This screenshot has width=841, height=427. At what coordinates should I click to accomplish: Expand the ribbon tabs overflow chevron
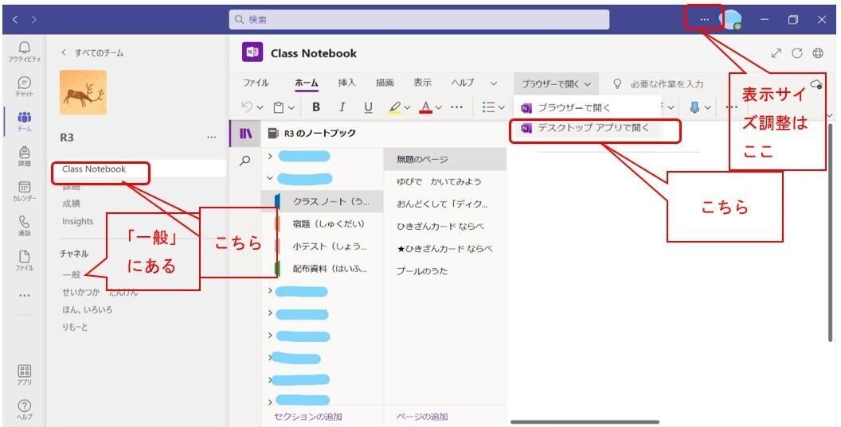(494, 83)
